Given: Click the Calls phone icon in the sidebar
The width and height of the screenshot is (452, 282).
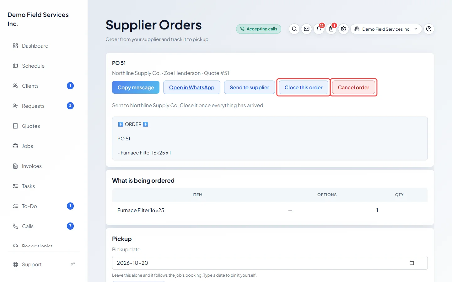Looking at the screenshot, I should click(15, 226).
